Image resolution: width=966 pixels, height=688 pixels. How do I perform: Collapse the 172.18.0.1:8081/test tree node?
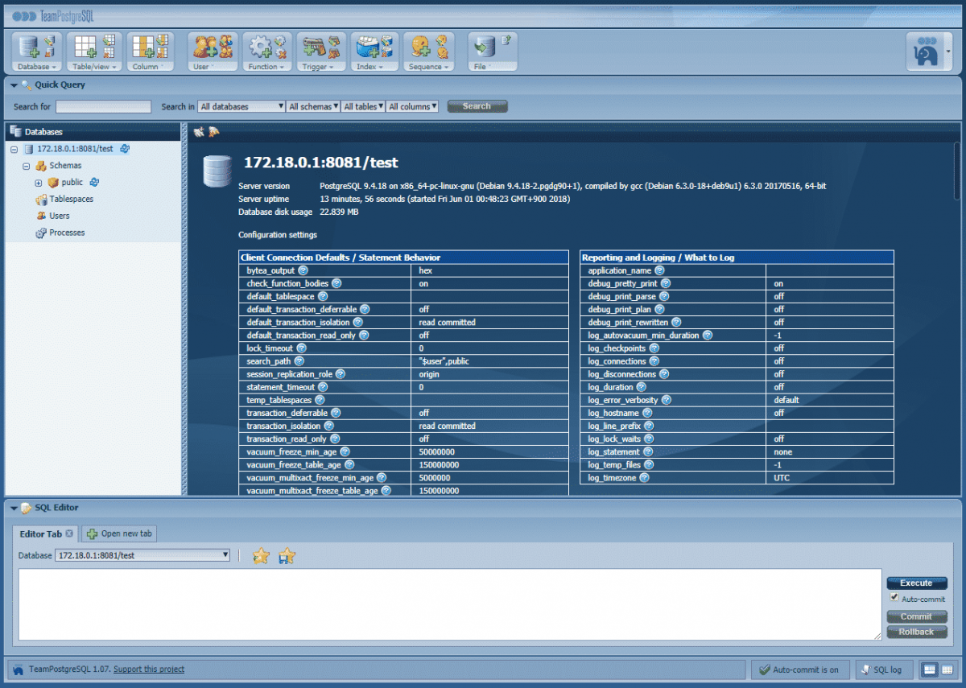point(14,149)
